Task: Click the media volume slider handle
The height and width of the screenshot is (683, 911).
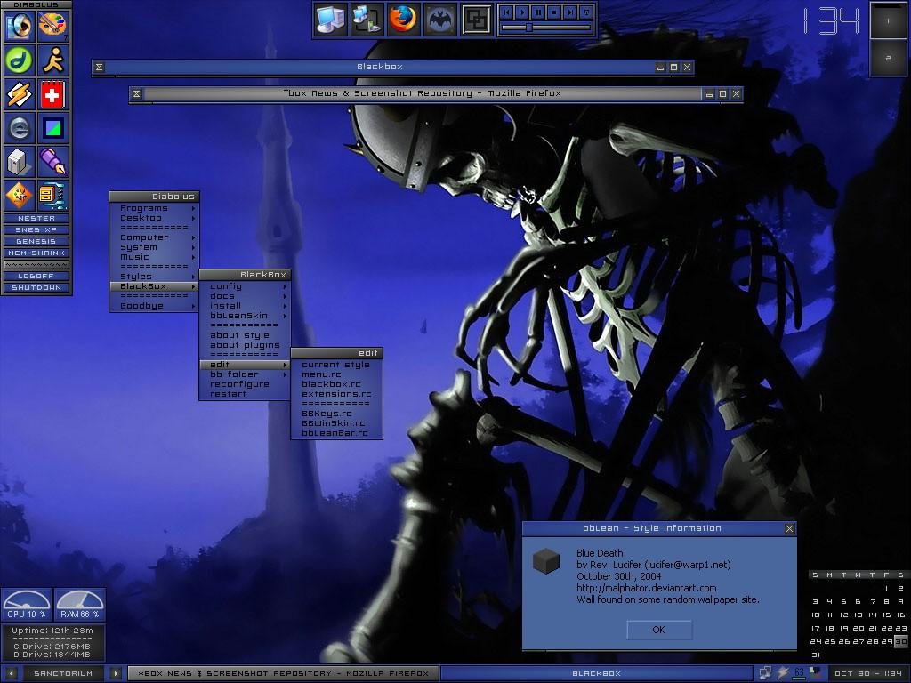Action: click(528, 28)
